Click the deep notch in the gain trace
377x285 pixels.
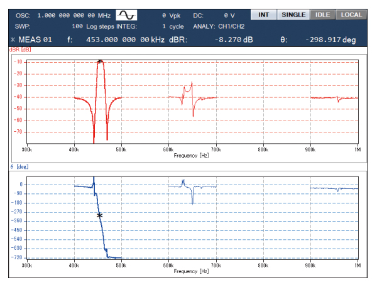point(94,141)
